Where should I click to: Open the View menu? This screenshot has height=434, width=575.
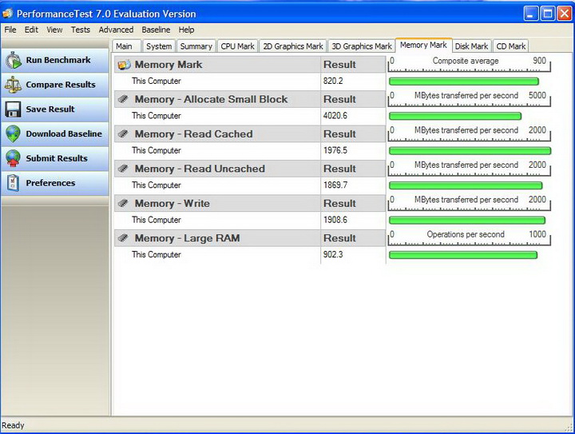[x=54, y=30]
